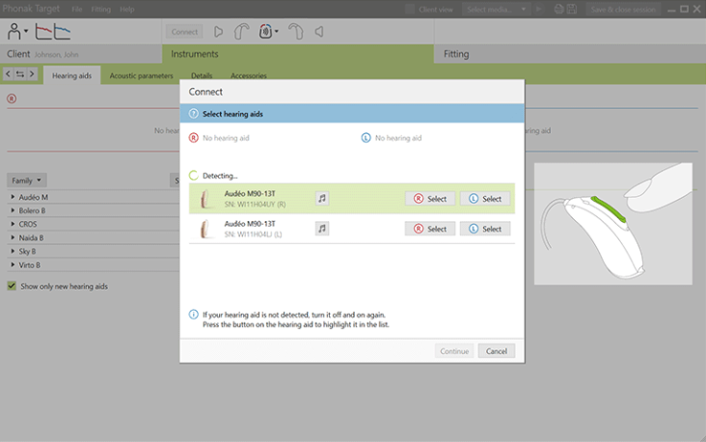The width and height of the screenshot is (706, 442).
Task: Click the left No hearing aid label
Action: (x=398, y=138)
